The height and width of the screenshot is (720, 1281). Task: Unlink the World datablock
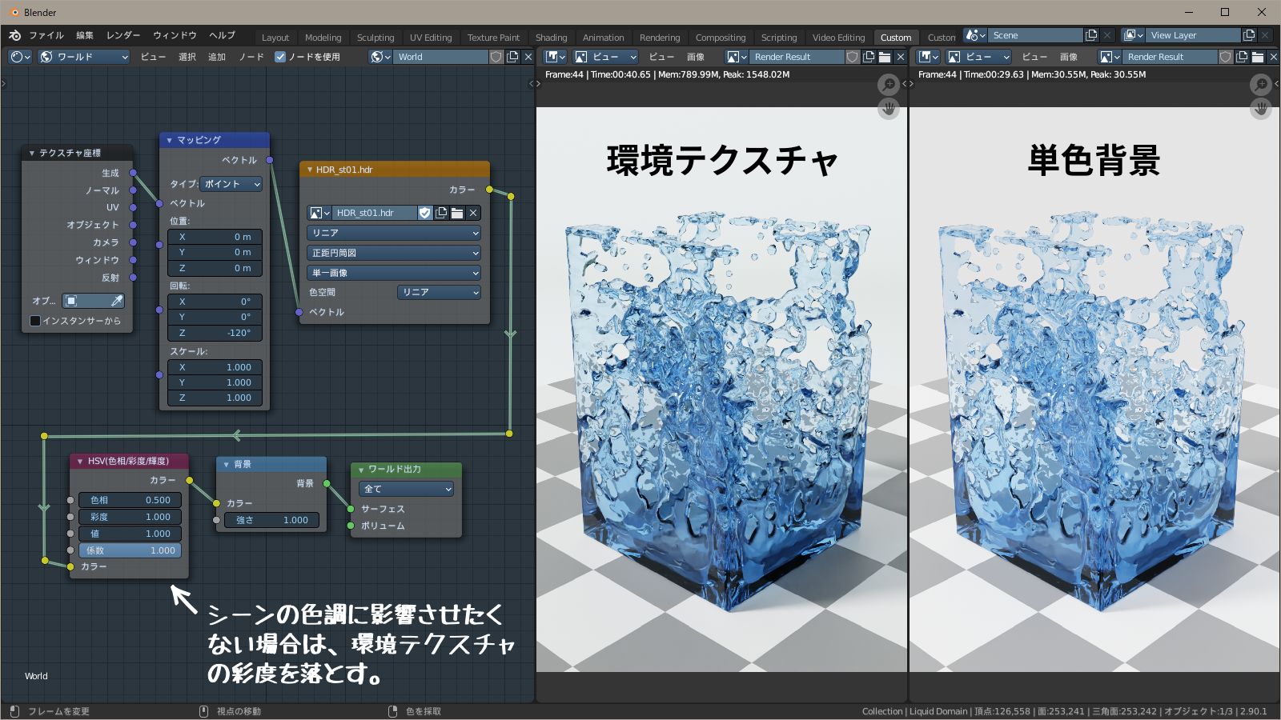click(528, 57)
